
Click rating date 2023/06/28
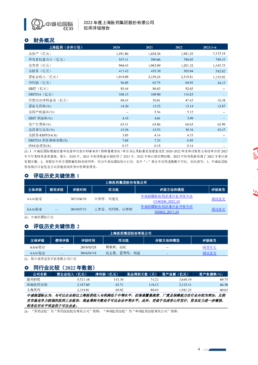click(78, 199)
